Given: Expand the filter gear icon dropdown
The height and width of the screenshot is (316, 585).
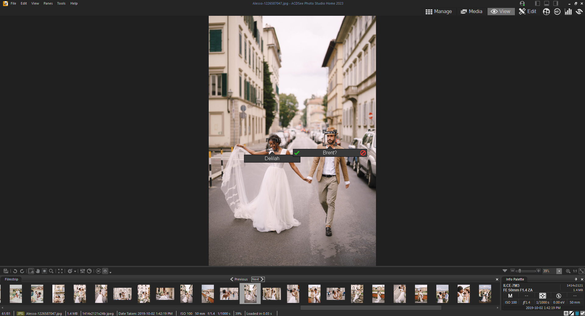Looking at the screenshot, I should (x=75, y=271).
